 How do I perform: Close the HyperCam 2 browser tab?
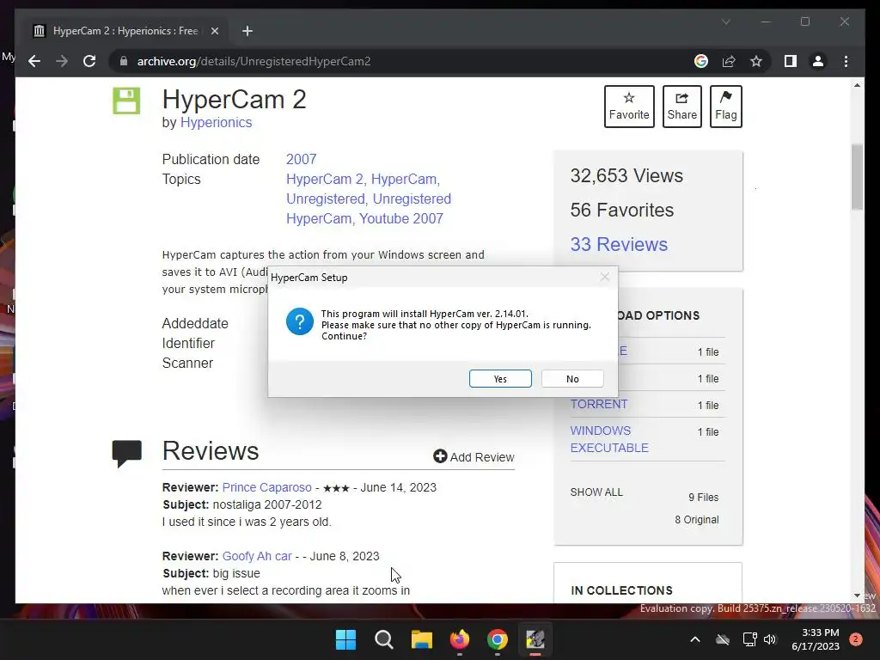coord(214,31)
